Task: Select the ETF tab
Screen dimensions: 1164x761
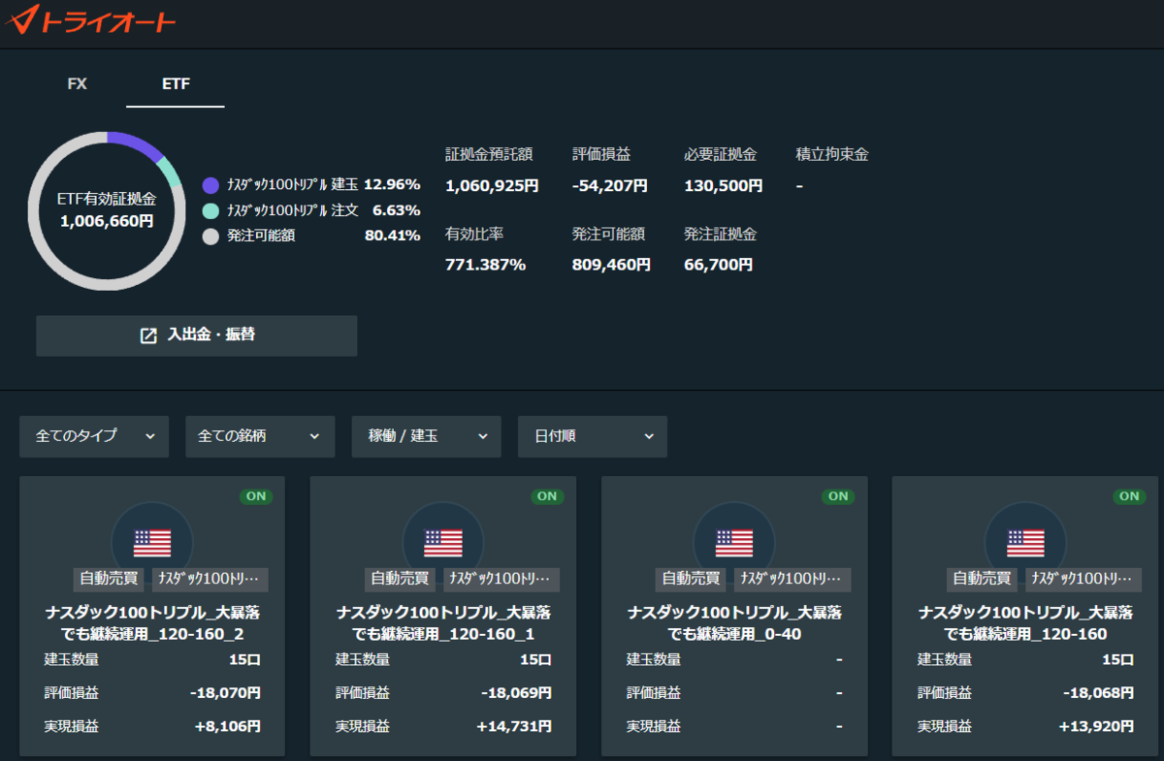Action: click(x=176, y=84)
